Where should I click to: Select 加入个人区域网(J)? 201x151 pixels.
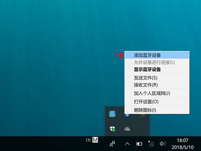pos(152,93)
